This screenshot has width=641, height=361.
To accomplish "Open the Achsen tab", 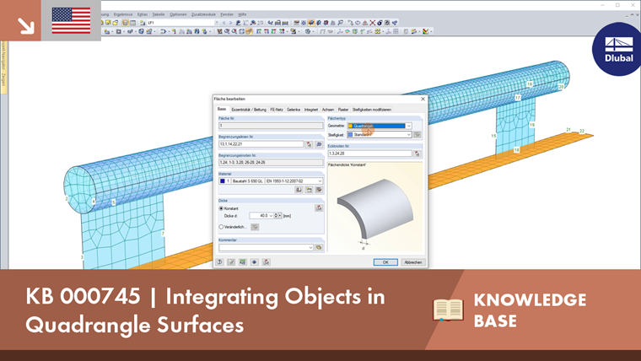I will point(328,110).
